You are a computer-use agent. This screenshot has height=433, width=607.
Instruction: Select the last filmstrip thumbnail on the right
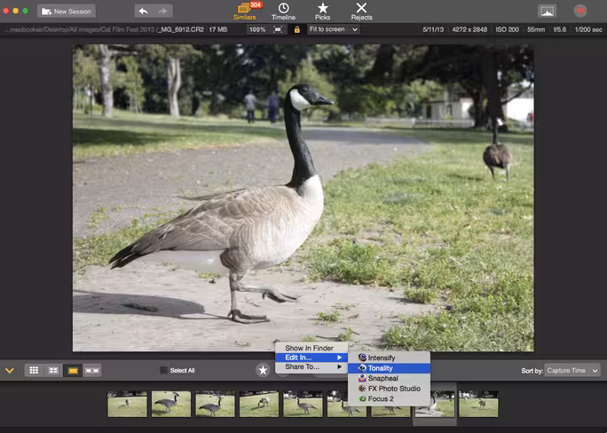(x=478, y=404)
